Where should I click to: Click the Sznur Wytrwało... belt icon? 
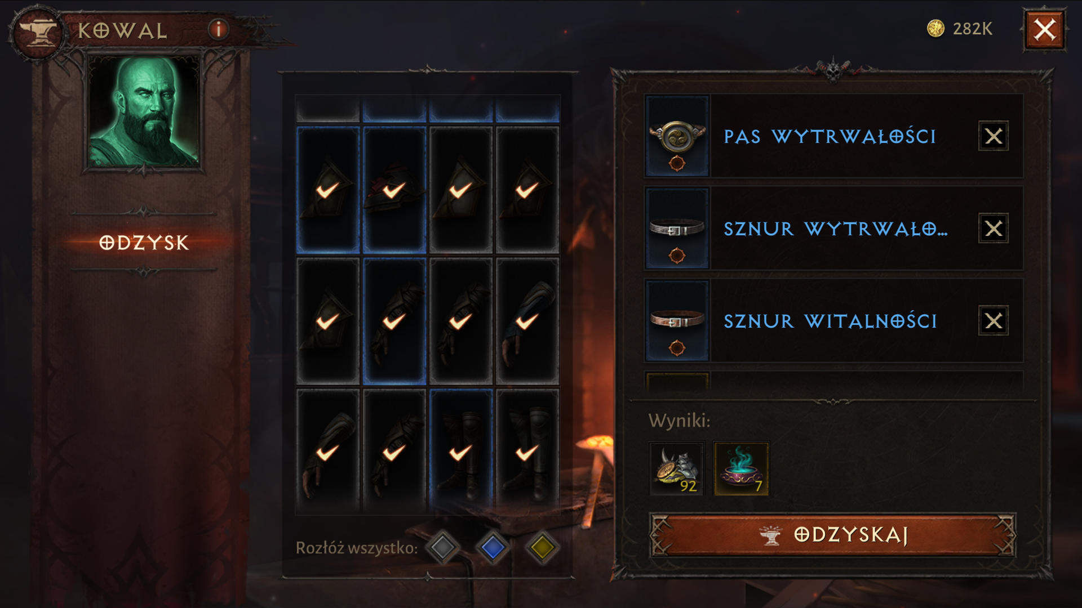pyautogui.click(x=677, y=228)
